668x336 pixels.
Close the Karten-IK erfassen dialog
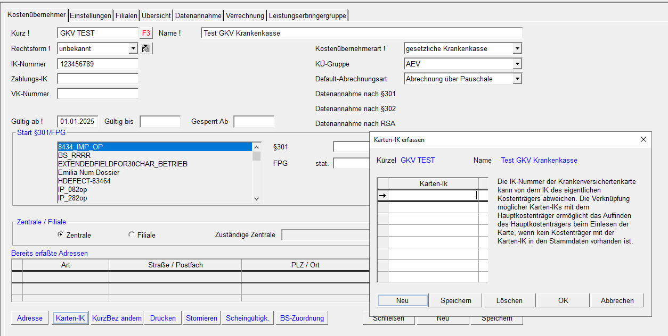click(643, 139)
